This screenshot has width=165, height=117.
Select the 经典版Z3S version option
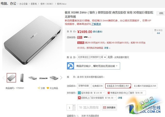[x=97, y=86]
